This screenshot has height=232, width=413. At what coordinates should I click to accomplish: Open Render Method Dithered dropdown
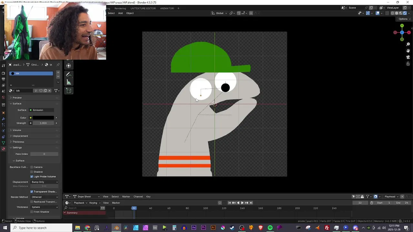pos(44,197)
